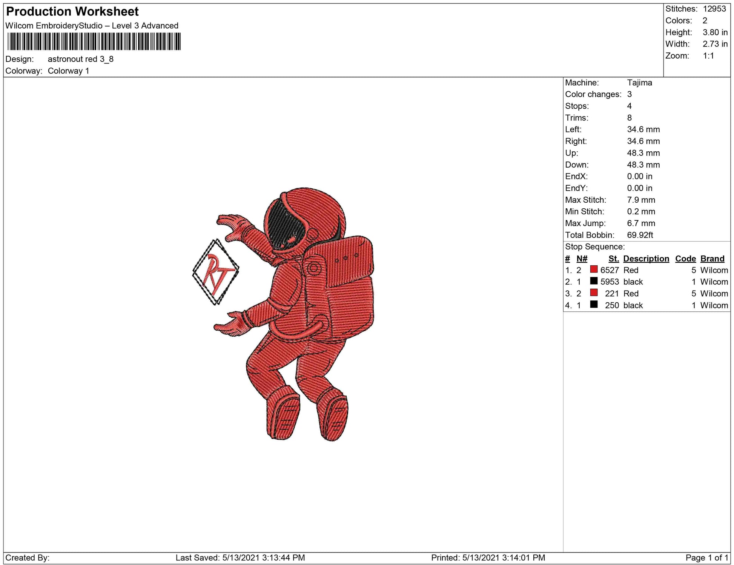734x565 pixels.
Task: Click the Stitches count value 12953
Action: [714, 9]
